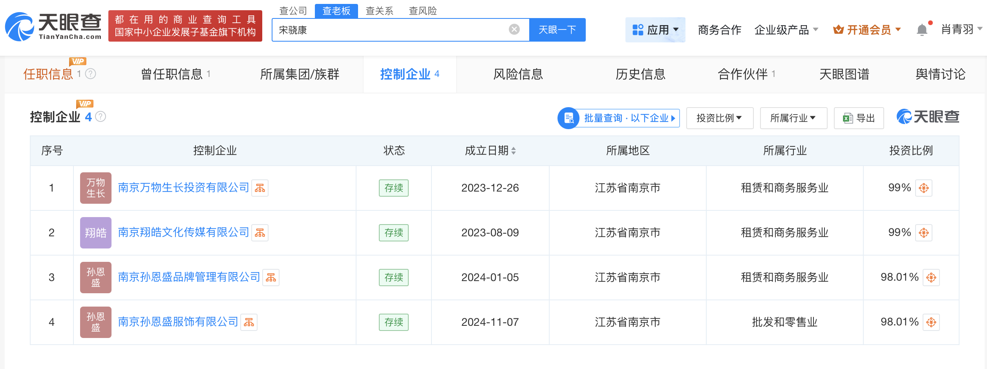This screenshot has height=369, width=987.
Task: Click the structure icon beside 南京翔皓文化传媒有限公司
Action: point(260,233)
